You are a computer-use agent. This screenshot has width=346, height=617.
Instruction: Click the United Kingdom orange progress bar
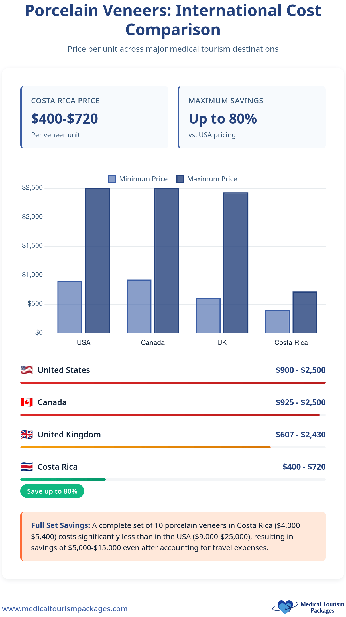(x=145, y=447)
